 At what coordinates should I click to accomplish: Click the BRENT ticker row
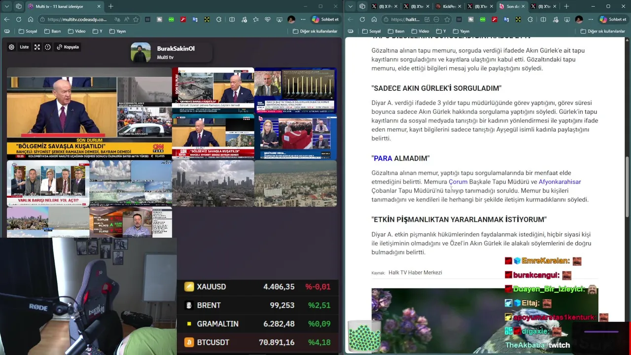[258, 305]
